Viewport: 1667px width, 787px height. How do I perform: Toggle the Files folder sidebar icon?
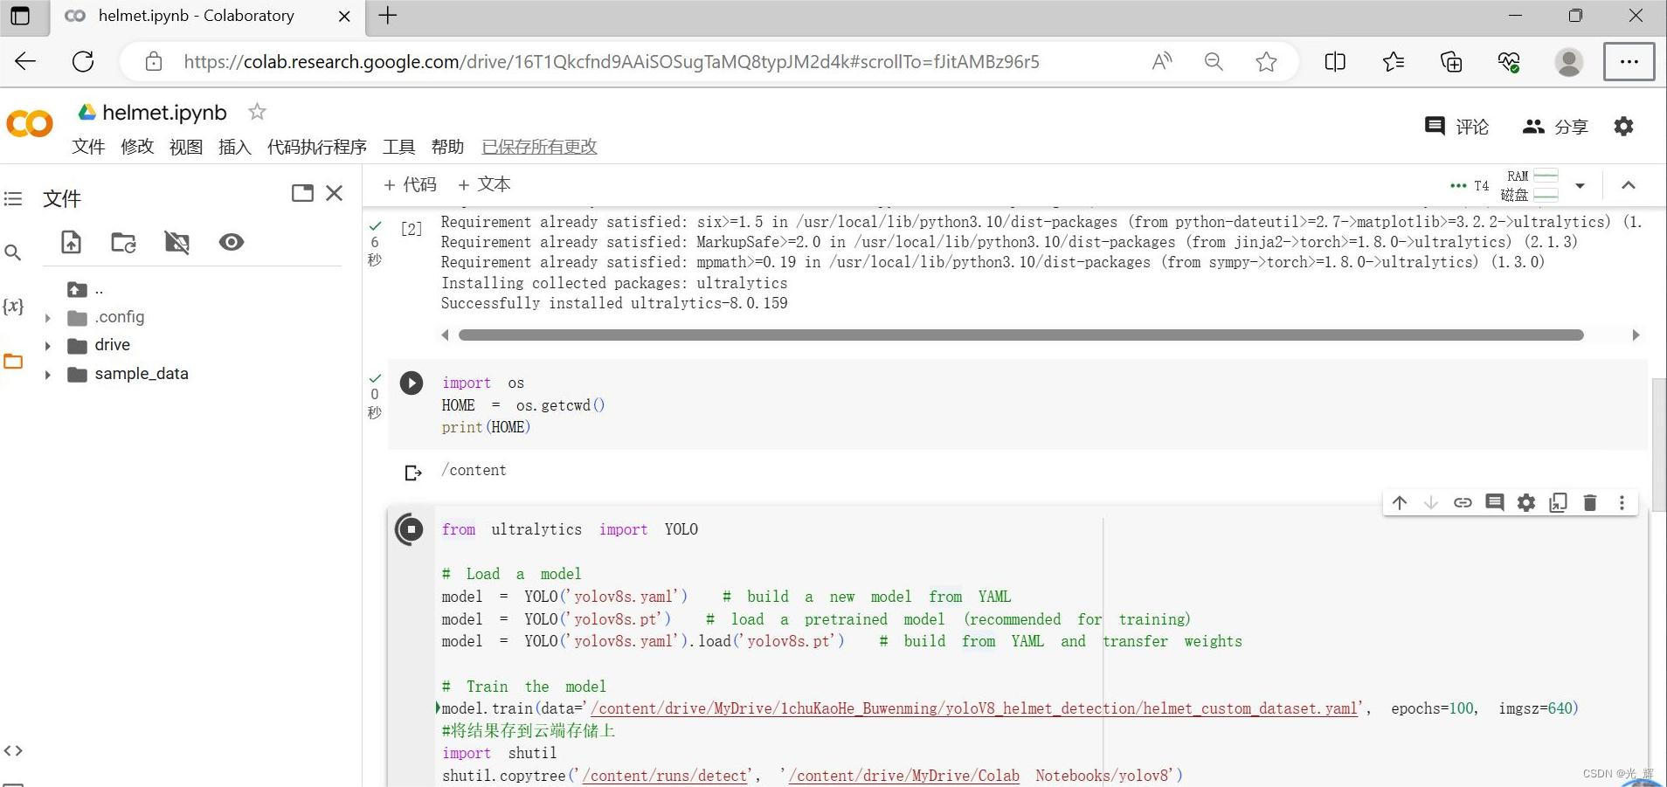click(13, 361)
